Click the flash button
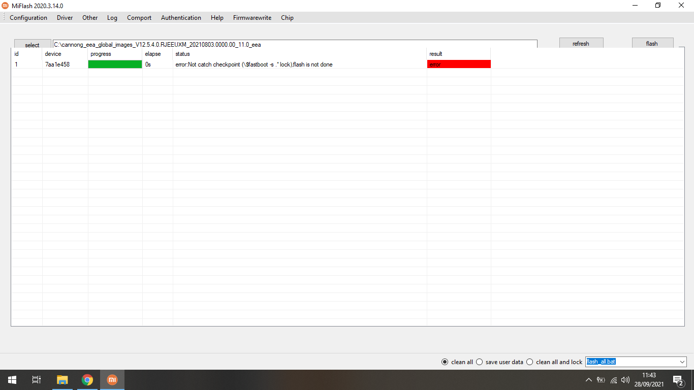The width and height of the screenshot is (694, 390). click(x=652, y=43)
